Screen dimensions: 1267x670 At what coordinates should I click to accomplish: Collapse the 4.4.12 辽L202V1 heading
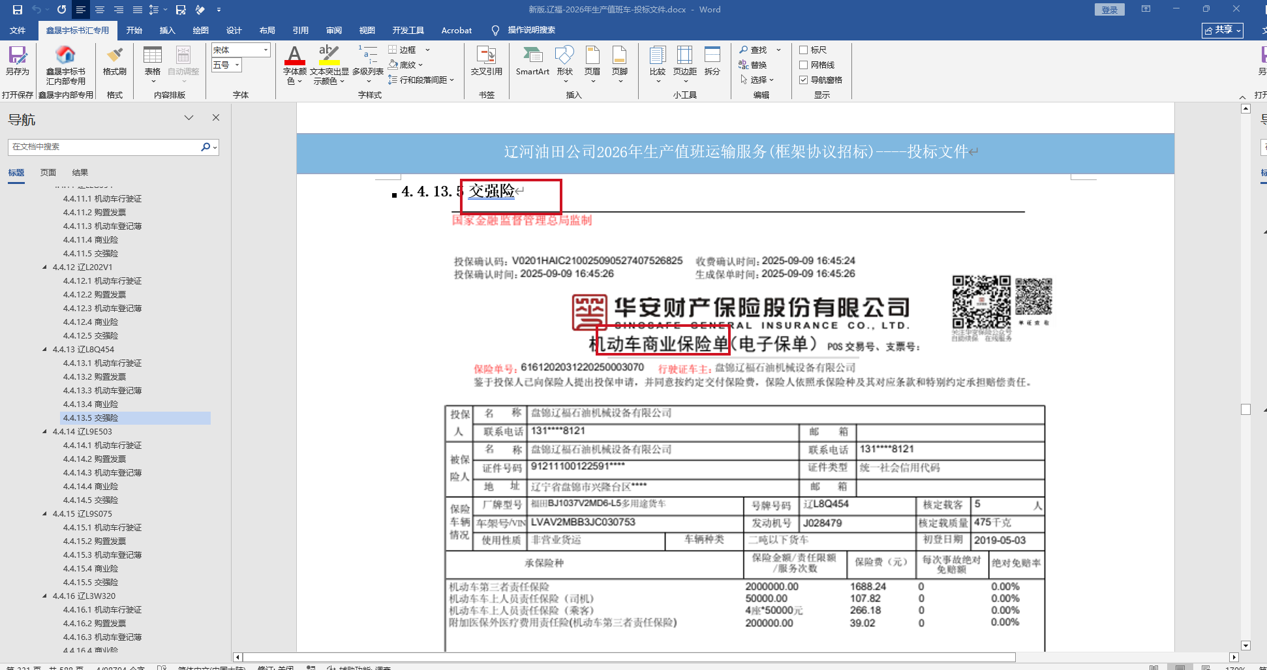click(x=45, y=267)
